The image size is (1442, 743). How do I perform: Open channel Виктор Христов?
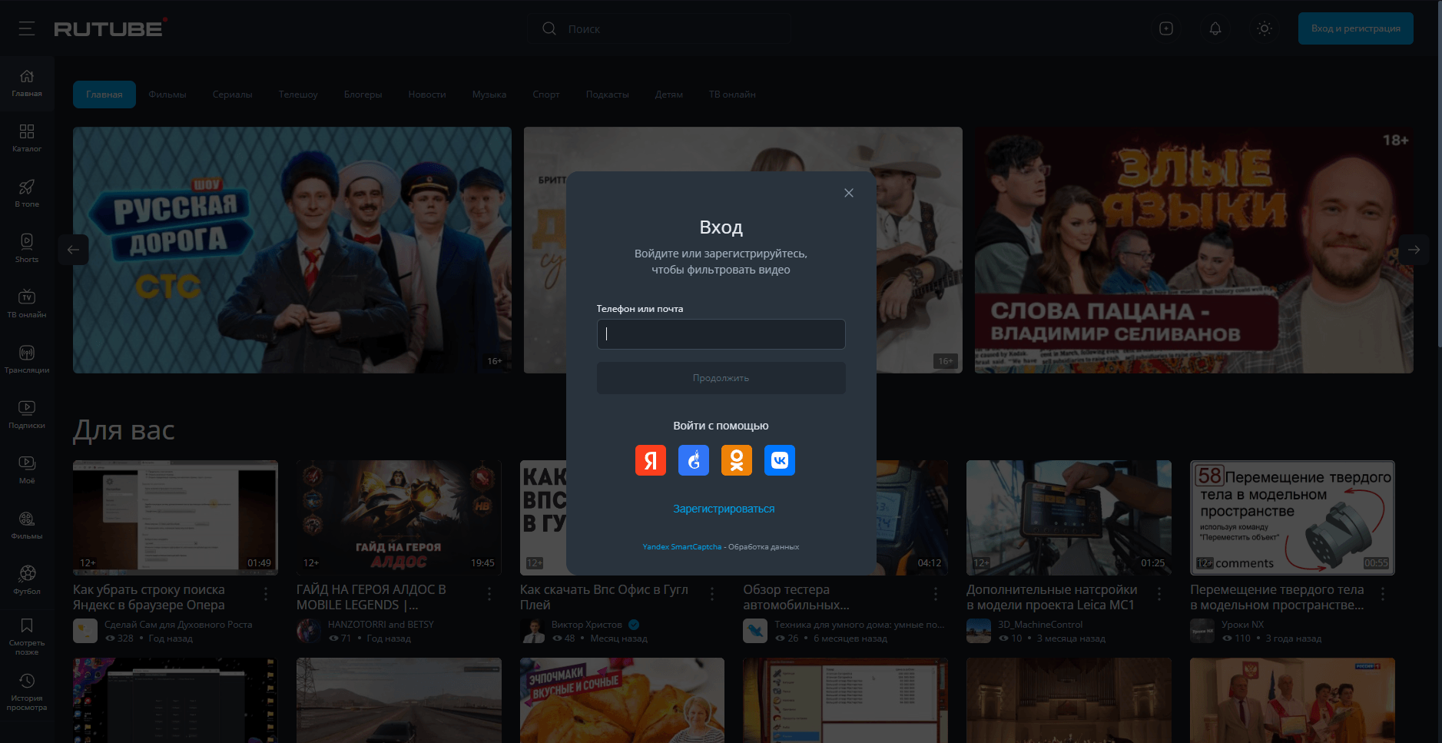(x=587, y=625)
